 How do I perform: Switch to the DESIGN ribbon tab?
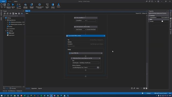click(10, 1)
